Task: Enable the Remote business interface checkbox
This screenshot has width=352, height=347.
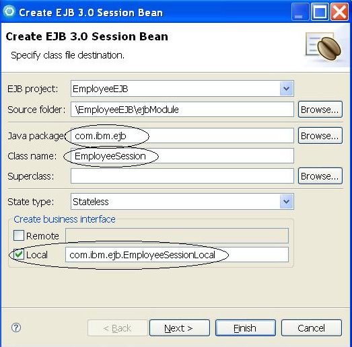Action: point(19,235)
